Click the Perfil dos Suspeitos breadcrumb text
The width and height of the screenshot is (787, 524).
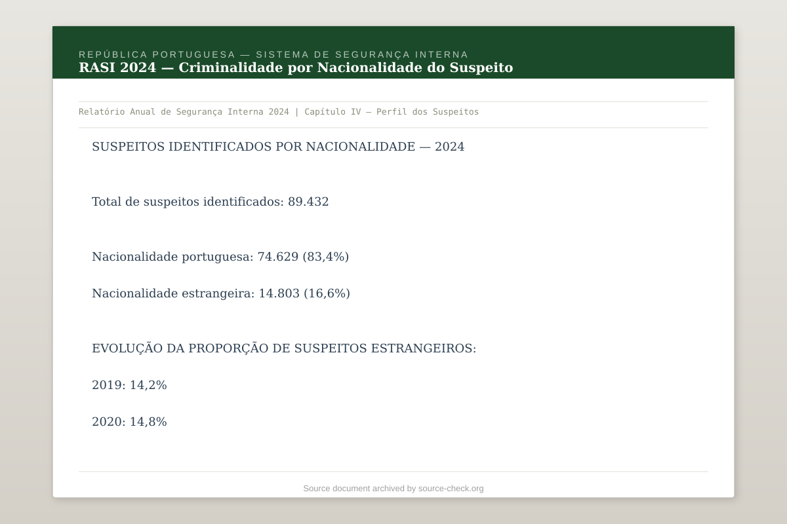pyautogui.click(x=427, y=111)
